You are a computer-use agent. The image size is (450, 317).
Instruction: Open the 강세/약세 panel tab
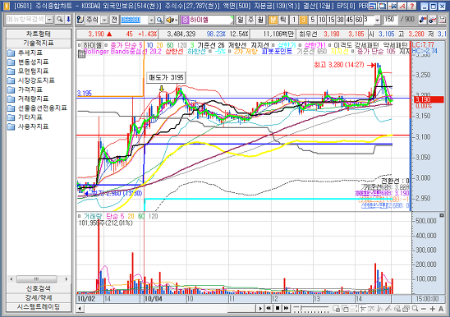click(39, 297)
